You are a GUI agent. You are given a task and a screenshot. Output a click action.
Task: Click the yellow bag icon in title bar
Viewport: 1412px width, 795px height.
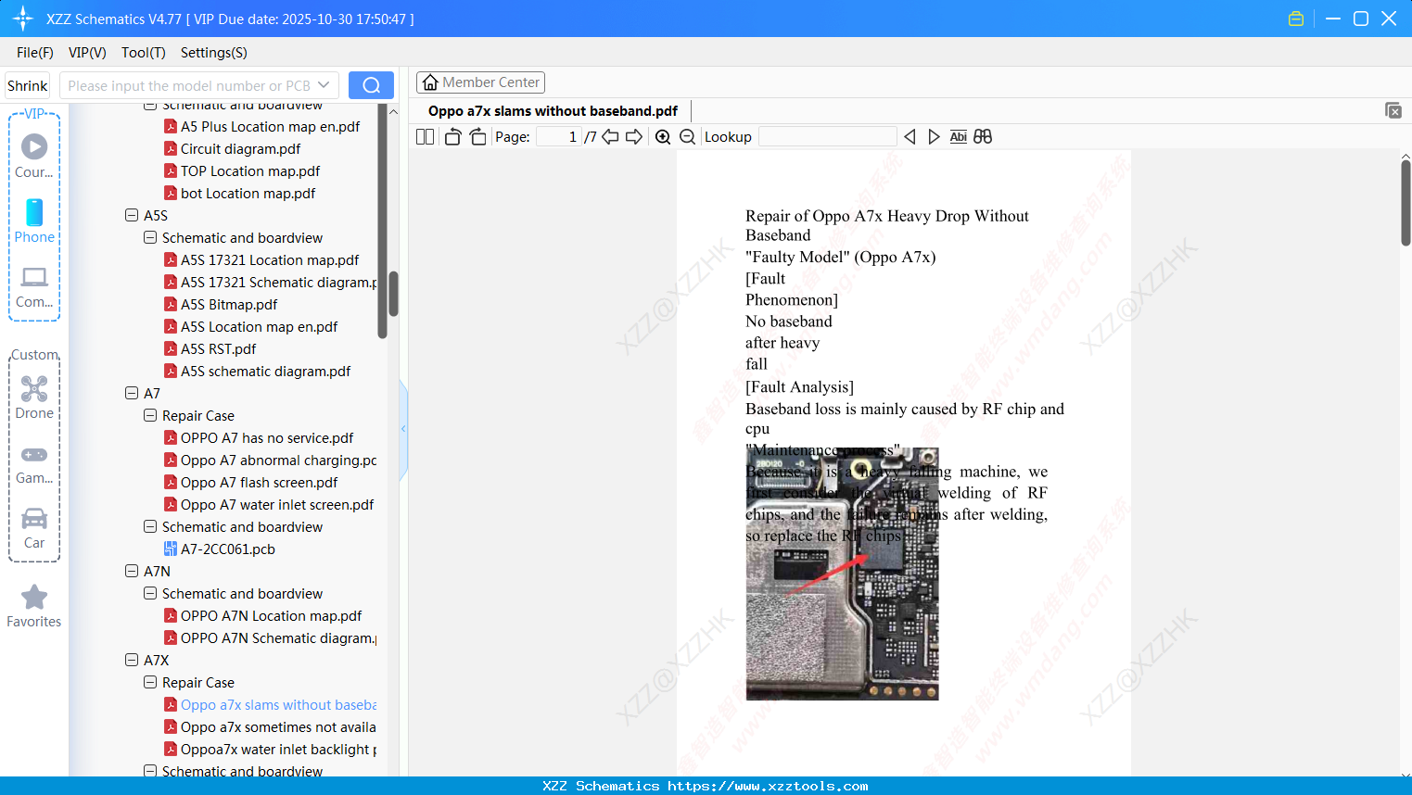click(1296, 19)
